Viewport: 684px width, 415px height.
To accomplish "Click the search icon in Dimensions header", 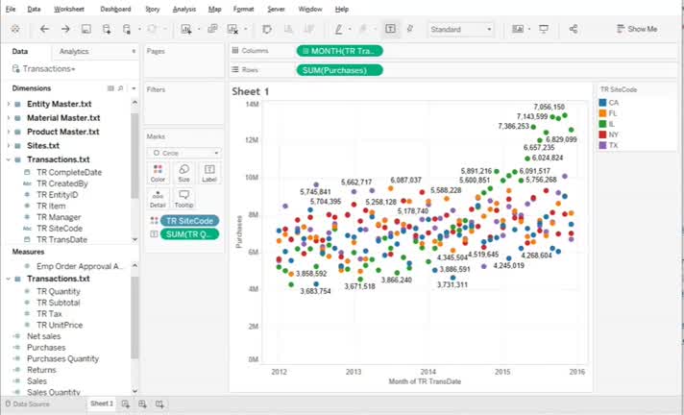I will tap(121, 88).
